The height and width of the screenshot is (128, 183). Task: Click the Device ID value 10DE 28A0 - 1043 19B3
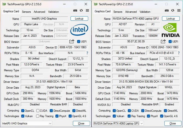pyautogui.click(x=164, y=47)
